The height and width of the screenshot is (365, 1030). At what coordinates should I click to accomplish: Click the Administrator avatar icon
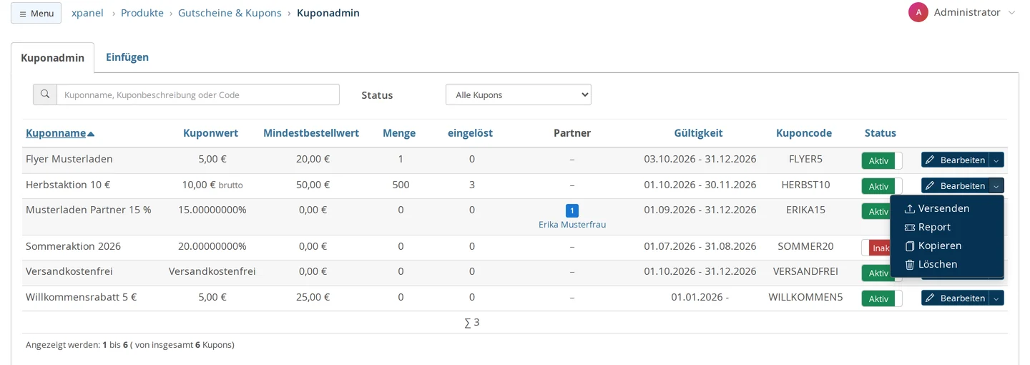[918, 12]
